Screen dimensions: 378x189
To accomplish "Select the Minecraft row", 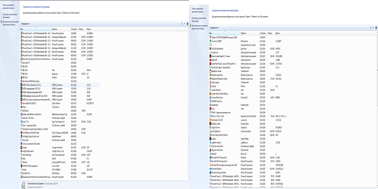I will [x=59, y=63].
